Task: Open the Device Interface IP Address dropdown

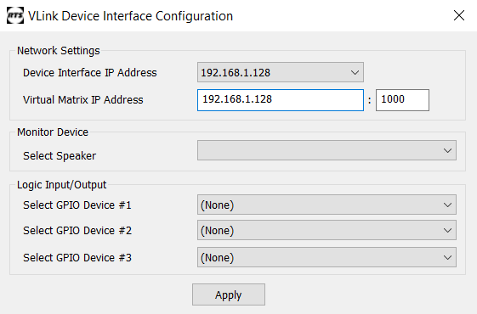Action: [x=281, y=72]
